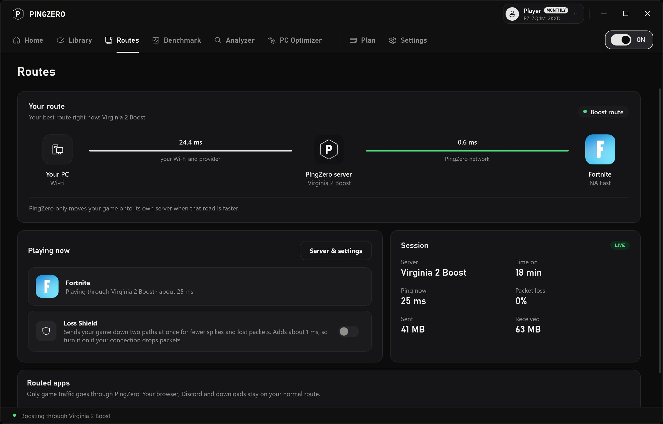The image size is (663, 424).
Task: Click the Your PC device icon in route
Action: 57,149
